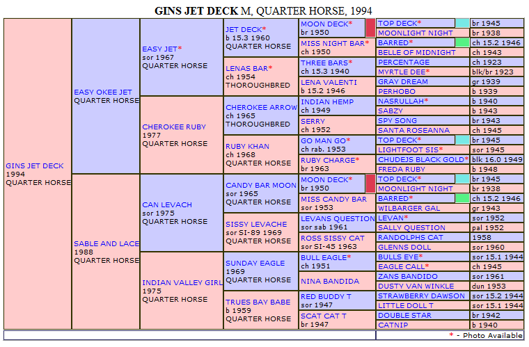The width and height of the screenshot is (529, 347).
Task: Open the MISS NIGHT BAR link
Action: click(x=333, y=43)
